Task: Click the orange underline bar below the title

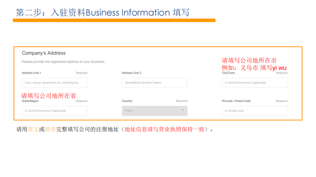Action: [114, 20]
